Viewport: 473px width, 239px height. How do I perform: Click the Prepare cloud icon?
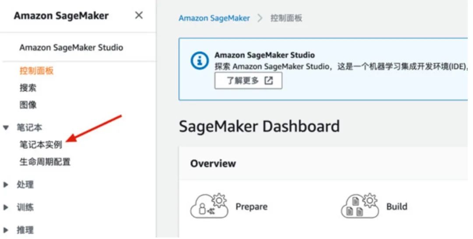(x=209, y=206)
